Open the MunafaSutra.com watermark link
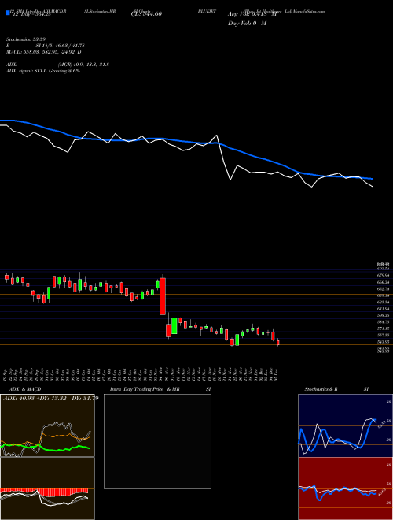The height and width of the screenshot is (520, 393). tap(310, 11)
